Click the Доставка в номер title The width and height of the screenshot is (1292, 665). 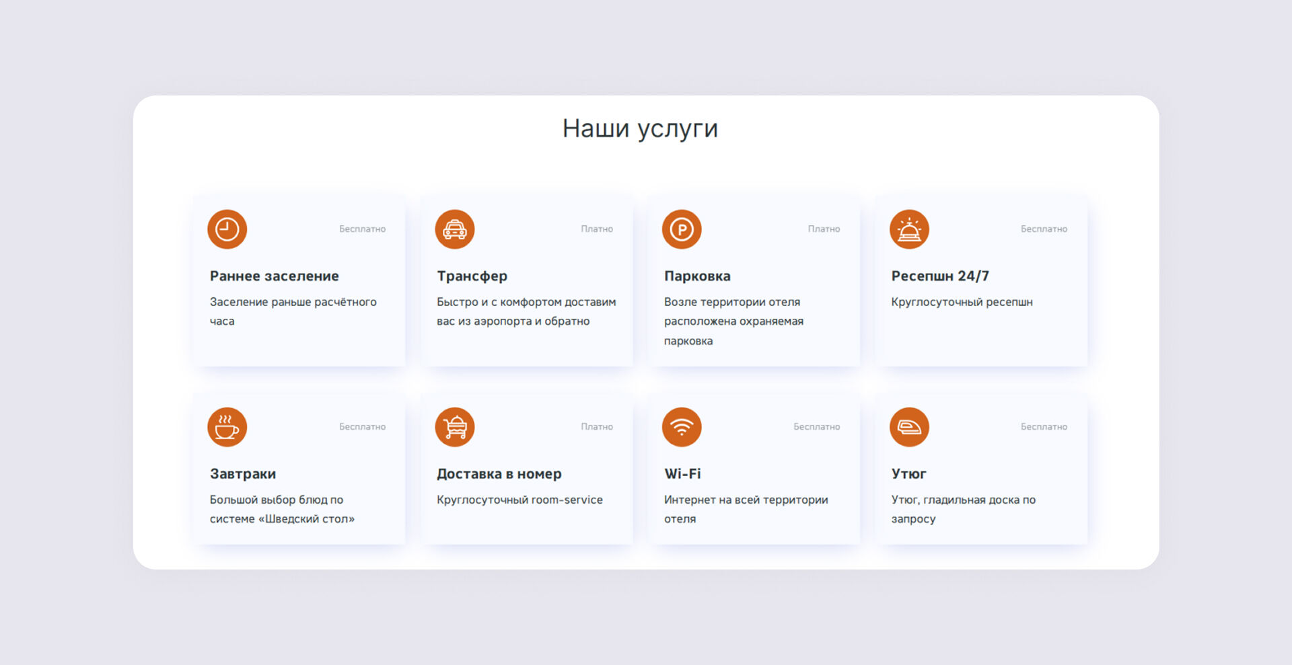coord(499,473)
